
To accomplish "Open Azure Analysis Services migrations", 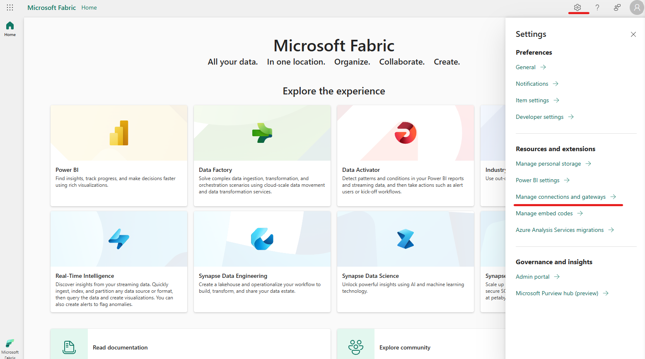I will 560,230.
